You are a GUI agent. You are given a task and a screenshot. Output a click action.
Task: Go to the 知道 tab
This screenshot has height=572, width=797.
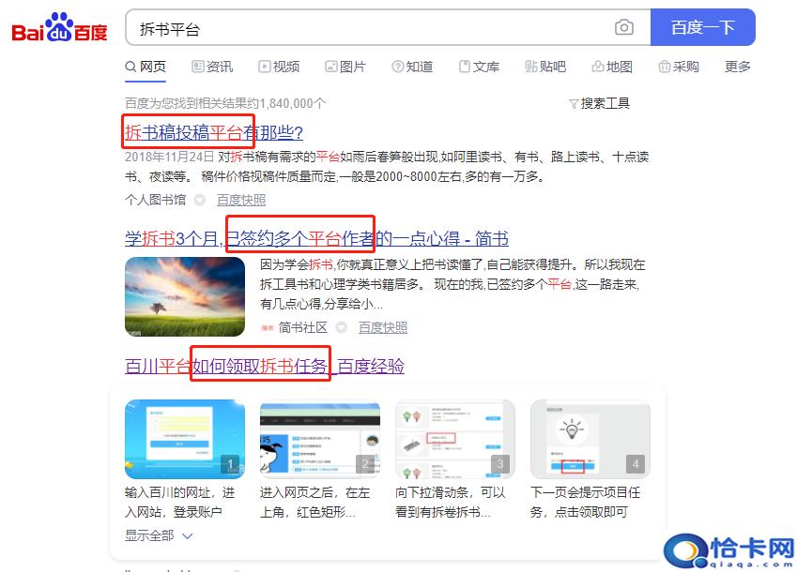click(412, 67)
